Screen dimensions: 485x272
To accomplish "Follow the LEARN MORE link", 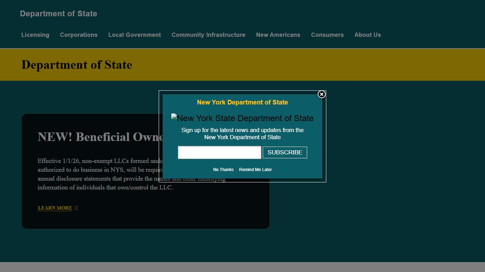I will pos(55,208).
